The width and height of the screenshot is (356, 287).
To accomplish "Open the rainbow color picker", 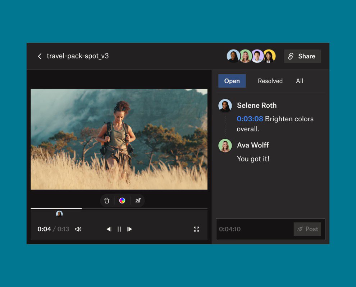I will [x=122, y=201].
